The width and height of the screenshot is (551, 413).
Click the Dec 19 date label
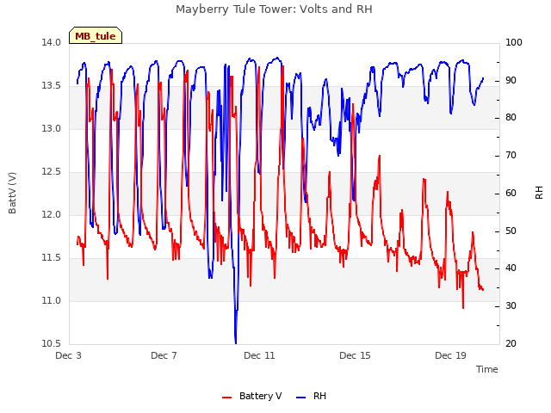pyautogui.click(x=450, y=355)
